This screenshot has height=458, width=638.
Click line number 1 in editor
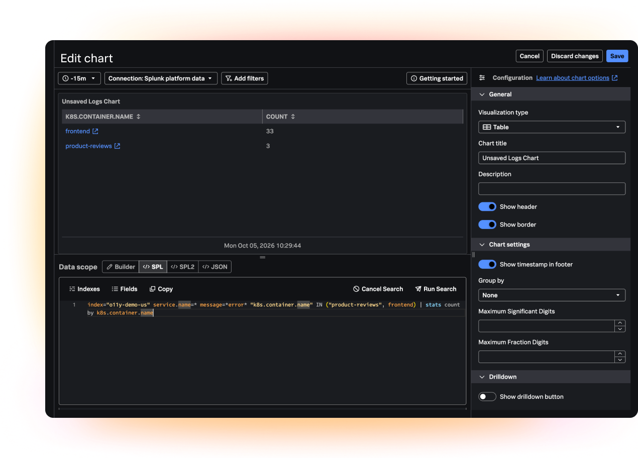pyautogui.click(x=74, y=305)
